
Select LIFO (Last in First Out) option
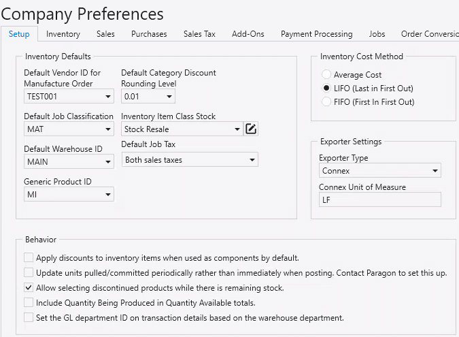[327, 89]
